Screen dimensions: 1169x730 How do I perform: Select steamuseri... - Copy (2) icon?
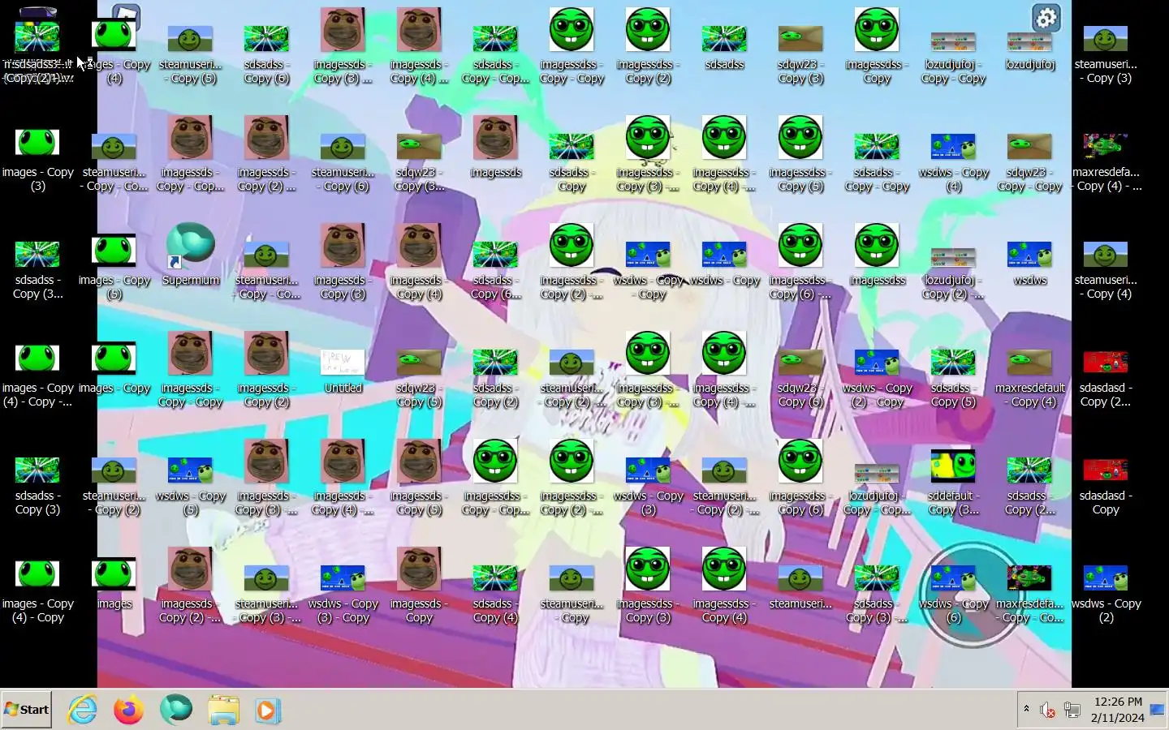coord(114,486)
